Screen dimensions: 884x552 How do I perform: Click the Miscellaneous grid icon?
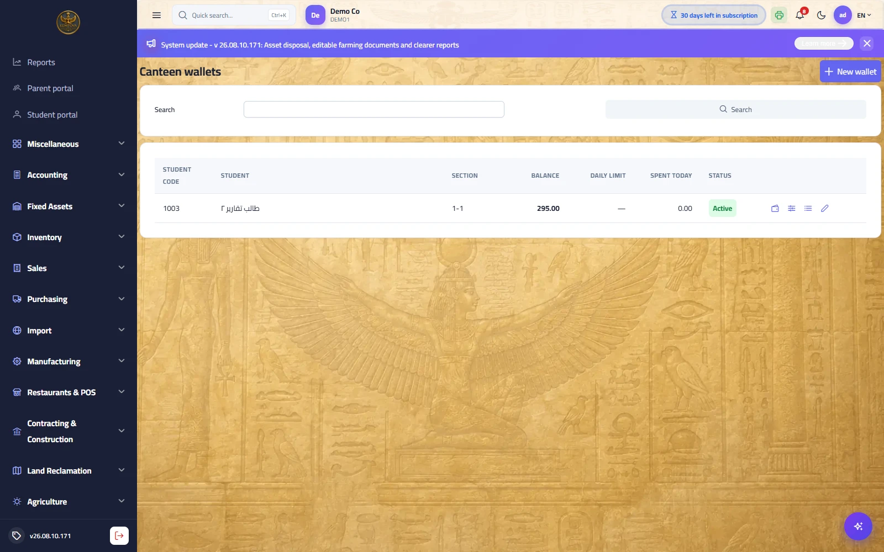pos(17,144)
